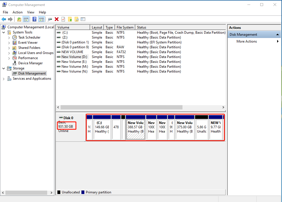Open the File menu

(x=5, y=12)
